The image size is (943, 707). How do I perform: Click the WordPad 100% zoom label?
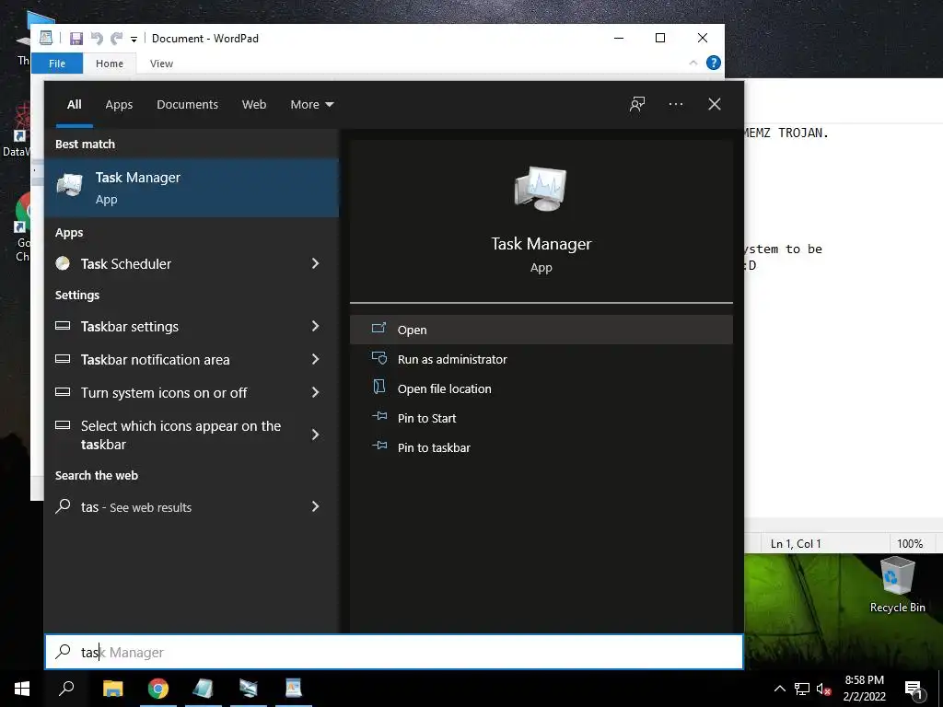click(909, 543)
